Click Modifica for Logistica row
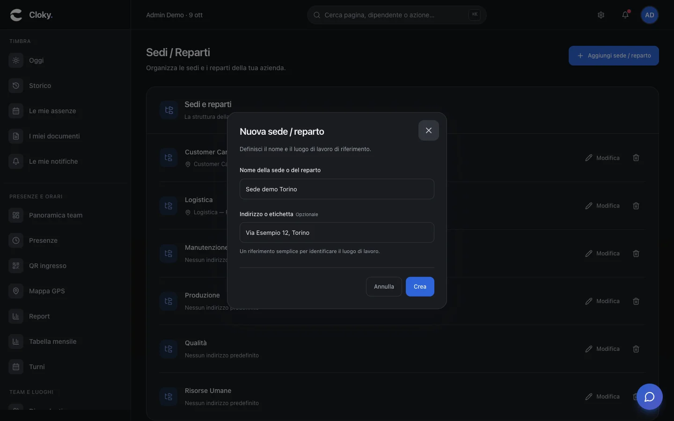Image resolution: width=674 pixels, height=421 pixels. coord(602,206)
